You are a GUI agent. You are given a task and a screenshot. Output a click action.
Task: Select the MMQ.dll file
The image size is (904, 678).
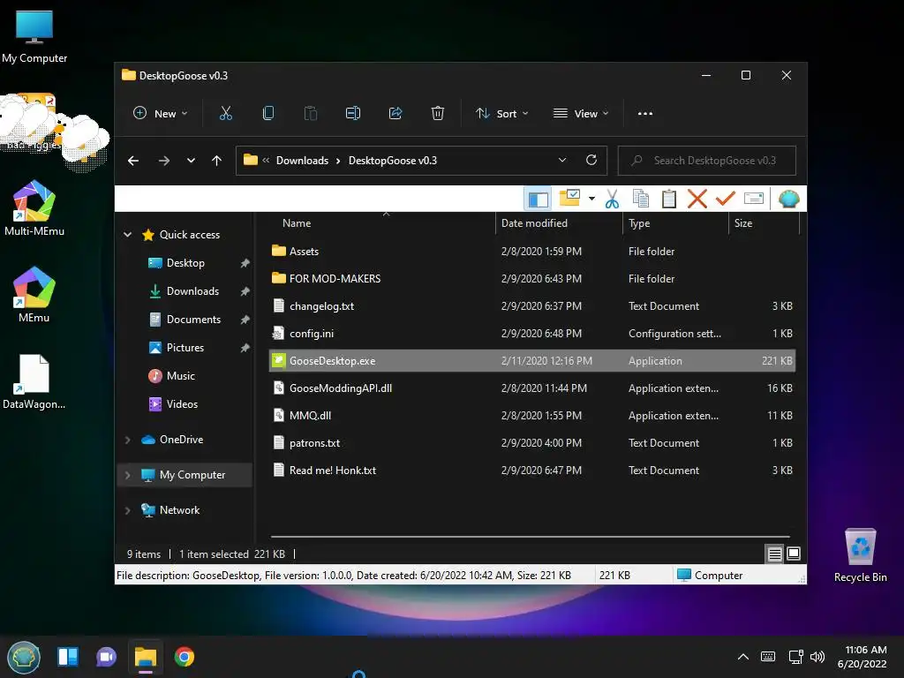point(532,416)
